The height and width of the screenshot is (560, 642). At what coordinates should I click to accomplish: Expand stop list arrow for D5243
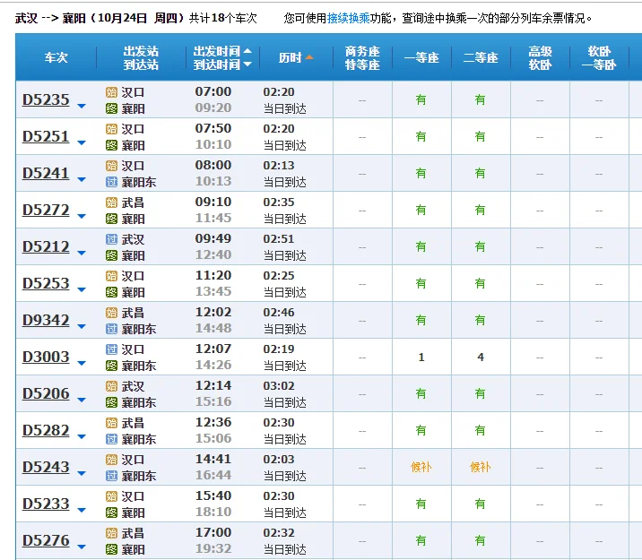click(82, 474)
